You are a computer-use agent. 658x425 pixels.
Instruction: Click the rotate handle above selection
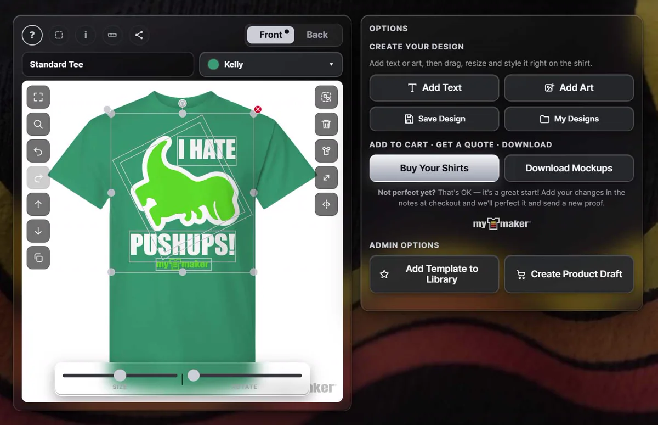[183, 103]
